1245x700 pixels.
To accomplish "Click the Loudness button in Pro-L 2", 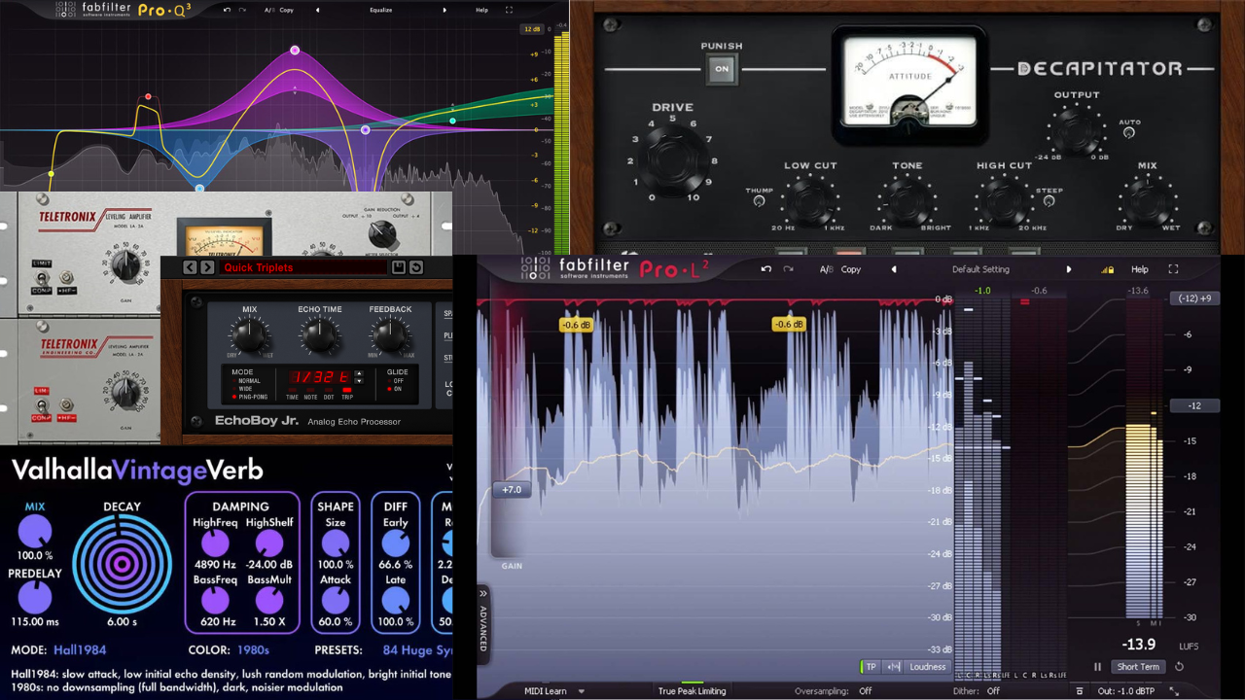I will pyautogui.click(x=927, y=667).
